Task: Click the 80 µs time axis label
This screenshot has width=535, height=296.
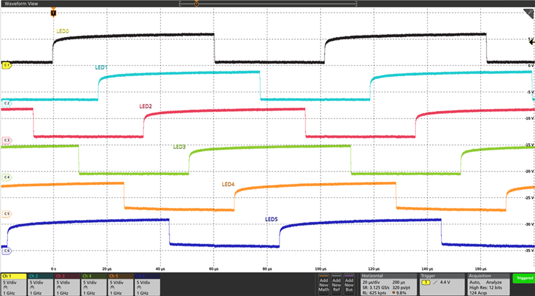Action: point(267,269)
